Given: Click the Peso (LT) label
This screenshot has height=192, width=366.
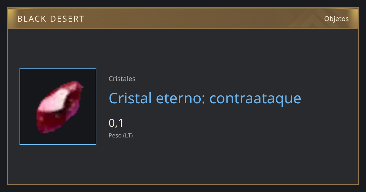Looking at the screenshot, I should [121, 136].
